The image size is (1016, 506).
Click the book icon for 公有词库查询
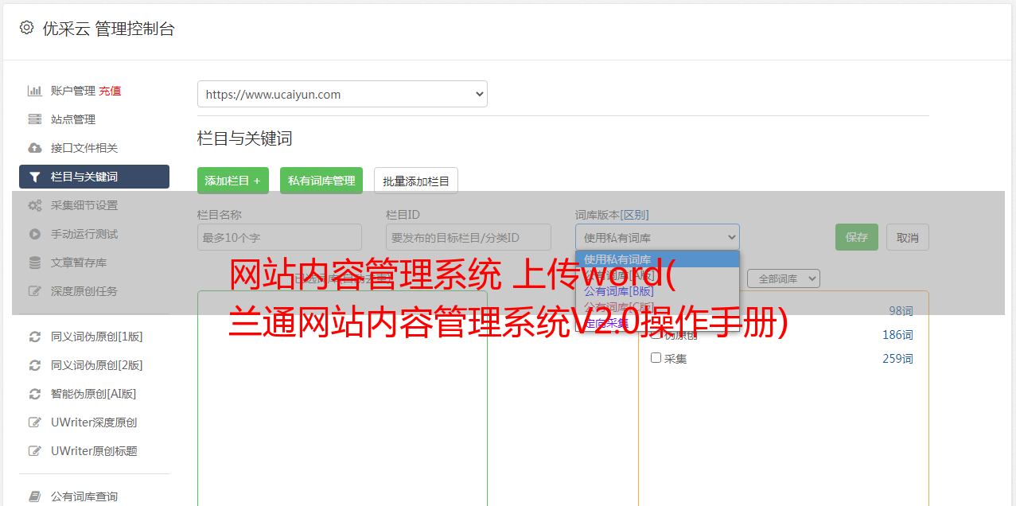coord(35,496)
